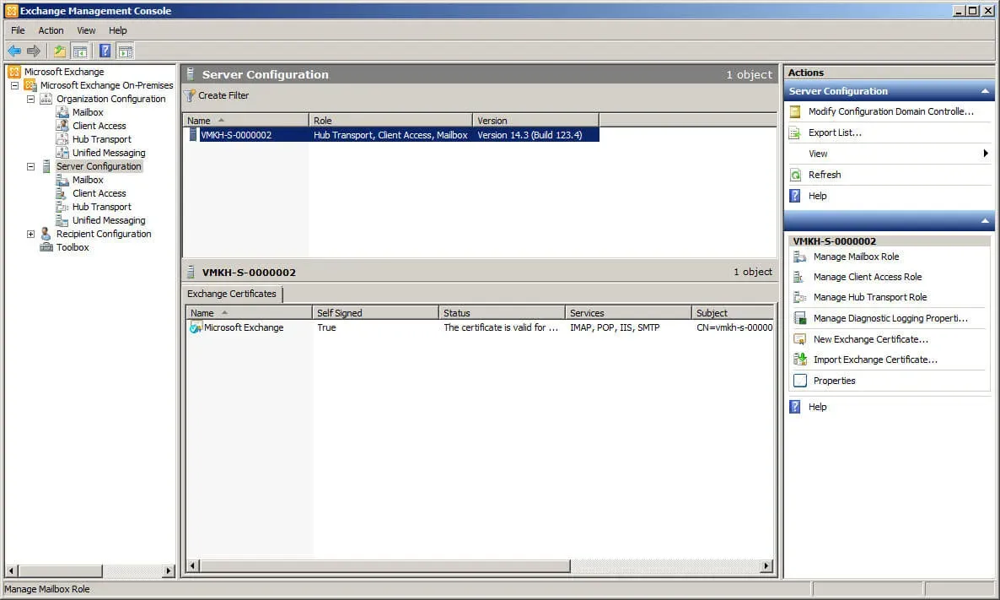Click the Refresh icon in Actions pane
Viewport: 1000px width, 600px height.
pyautogui.click(x=795, y=175)
